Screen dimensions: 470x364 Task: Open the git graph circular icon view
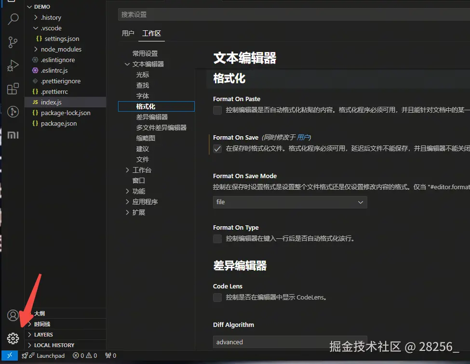(13, 112)
